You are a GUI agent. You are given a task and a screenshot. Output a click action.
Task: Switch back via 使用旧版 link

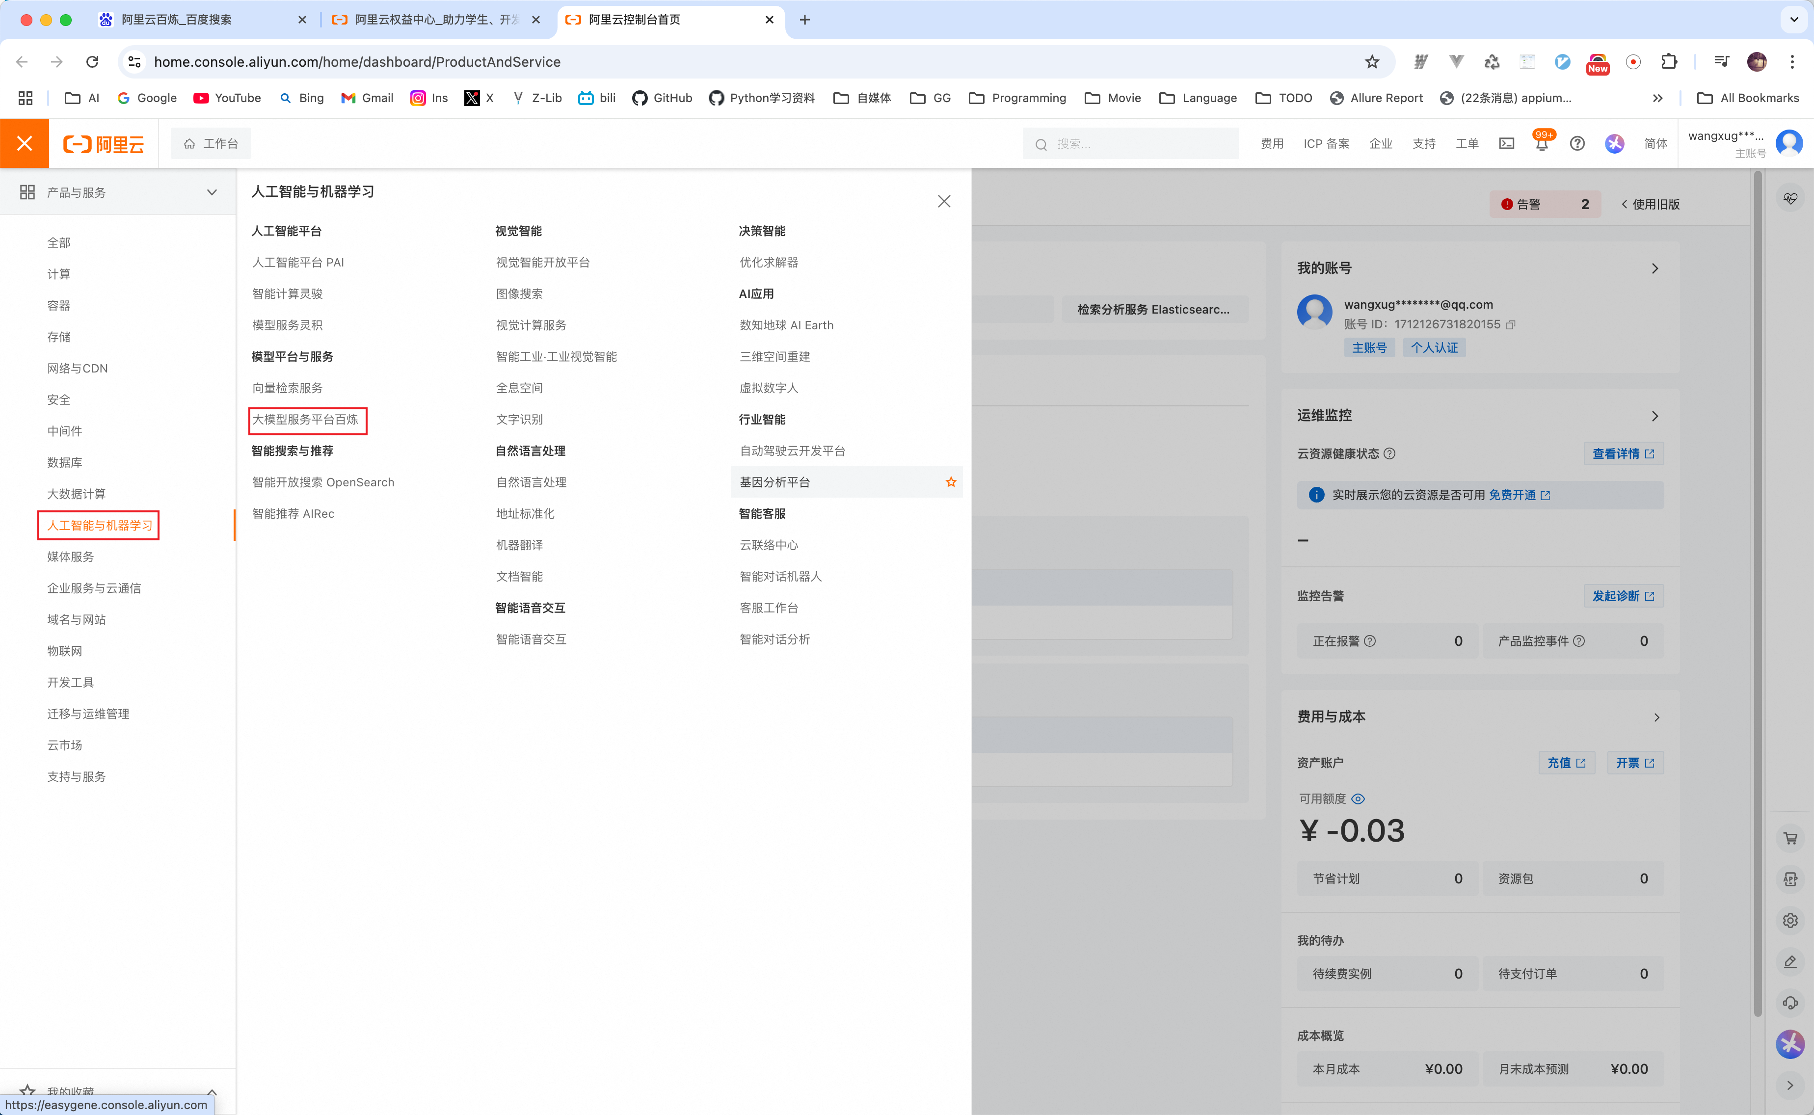click(1650, 204)
